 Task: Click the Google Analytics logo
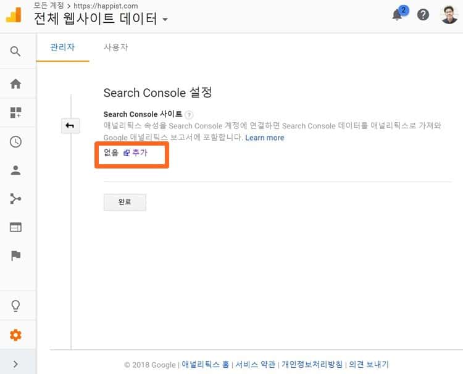(14, 15)
